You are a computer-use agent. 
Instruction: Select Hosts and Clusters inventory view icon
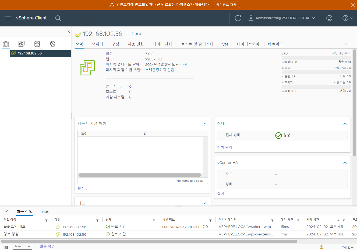click(x=6, y=44)
